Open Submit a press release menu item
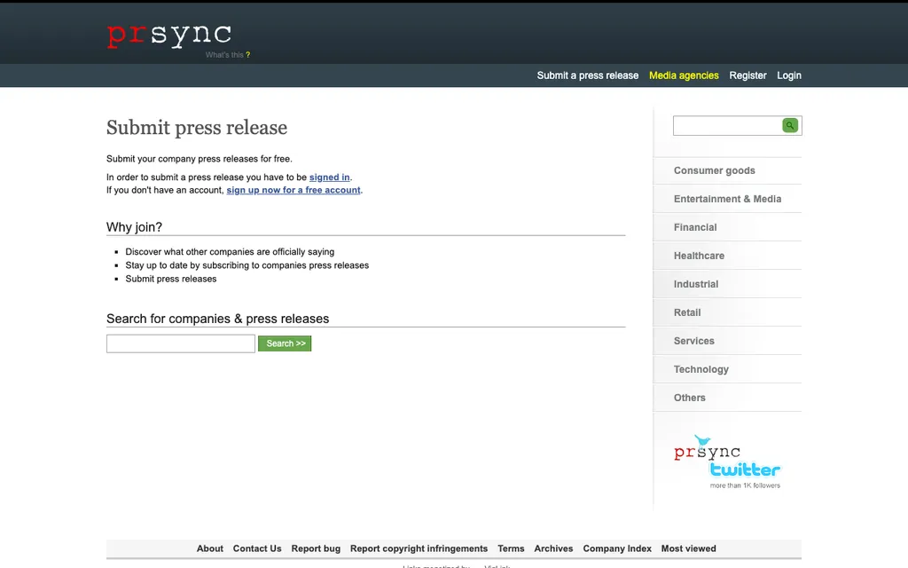Image resolution: width=908 pixels, height=568 pixels. click(587, 75)
